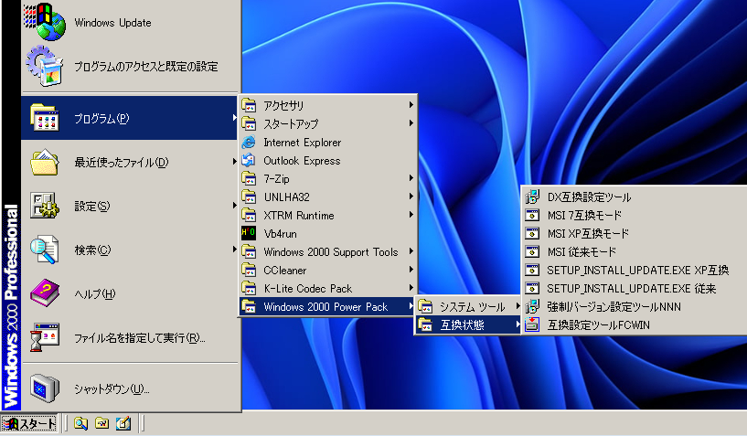Open Windows Update from the Start menu
Viewport: 747px width, 436px height.
coord(130,23)
